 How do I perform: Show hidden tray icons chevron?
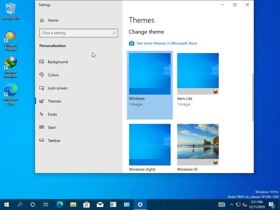click(x=231, y=205)
